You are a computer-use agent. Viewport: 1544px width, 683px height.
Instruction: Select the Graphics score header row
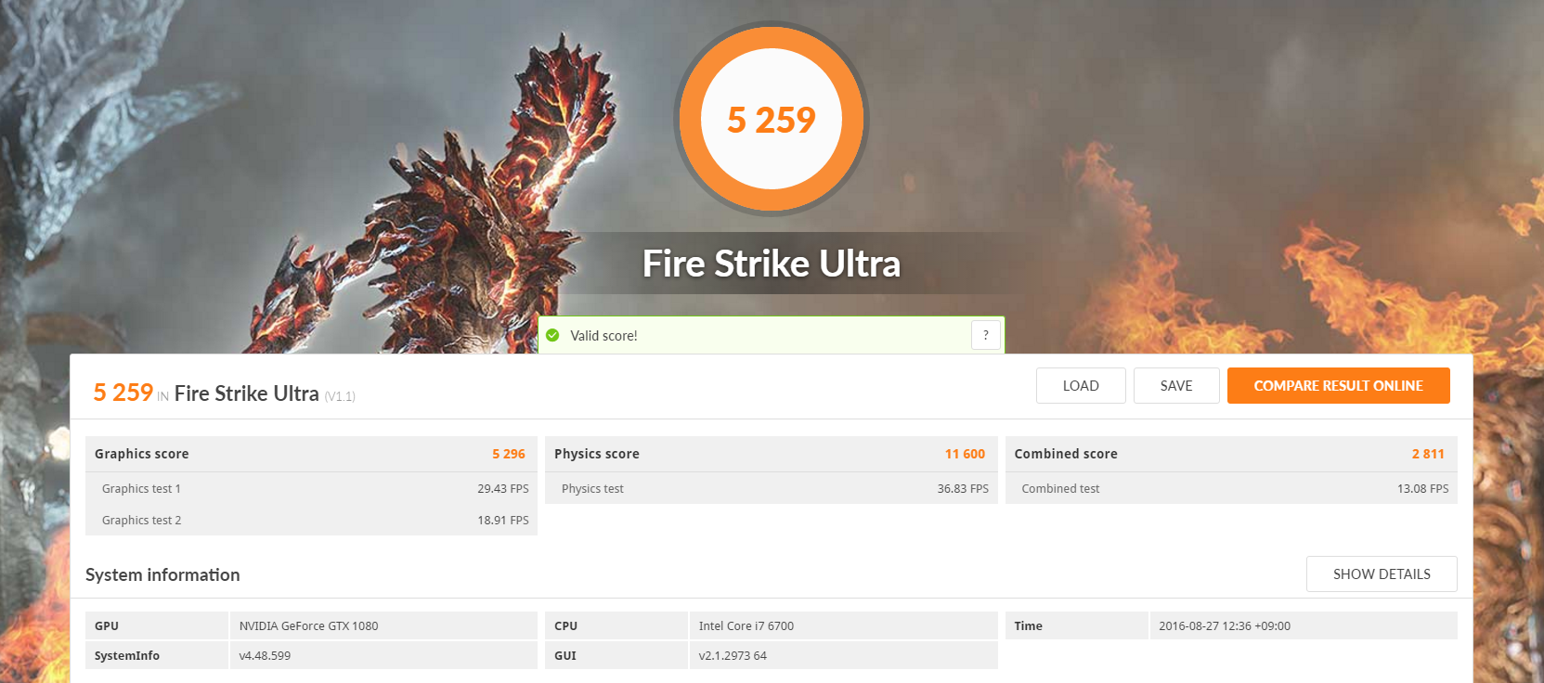pos(311,454)
